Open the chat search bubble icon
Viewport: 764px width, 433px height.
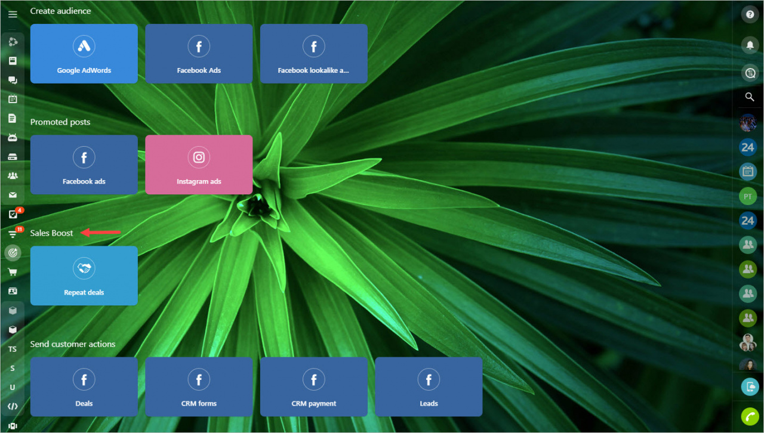tap(750, 73)
